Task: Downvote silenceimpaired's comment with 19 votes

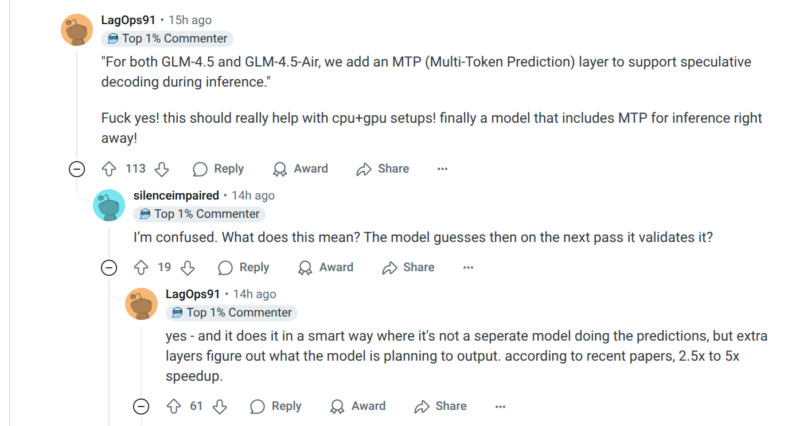Action: click(188, 268)
